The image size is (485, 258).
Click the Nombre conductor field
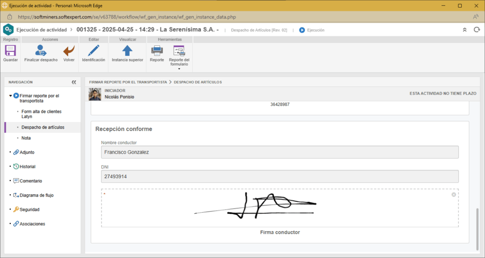279,152
